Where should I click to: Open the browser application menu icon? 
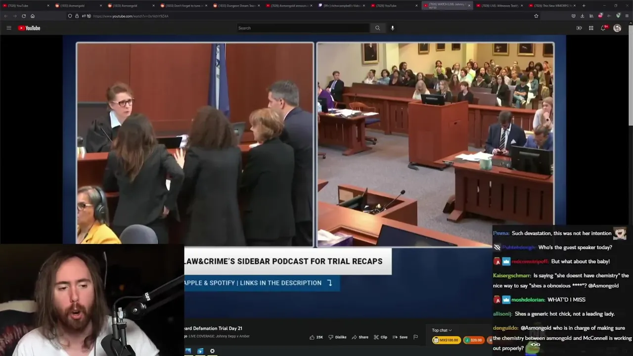tap(627, 16)
